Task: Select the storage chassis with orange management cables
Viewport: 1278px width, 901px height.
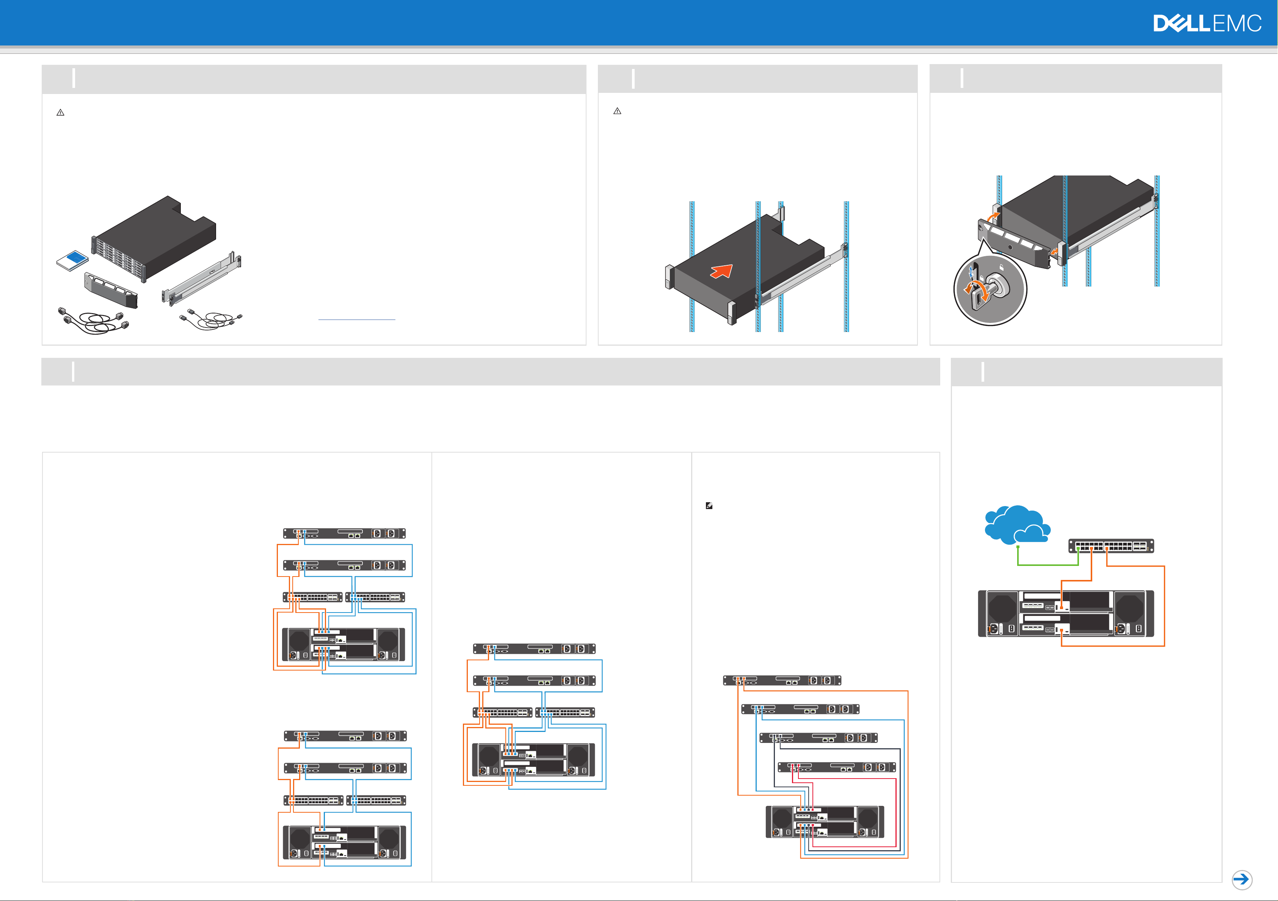Action: coord(1066,614)
